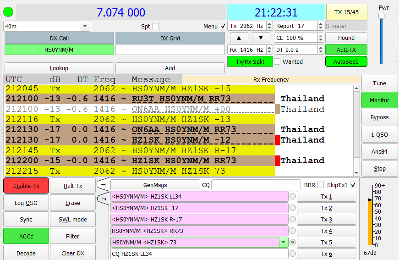The width and height of the screenshot is (399, 260).
Task: Toggle the Tx/Rx Split button
Action: 250,61
